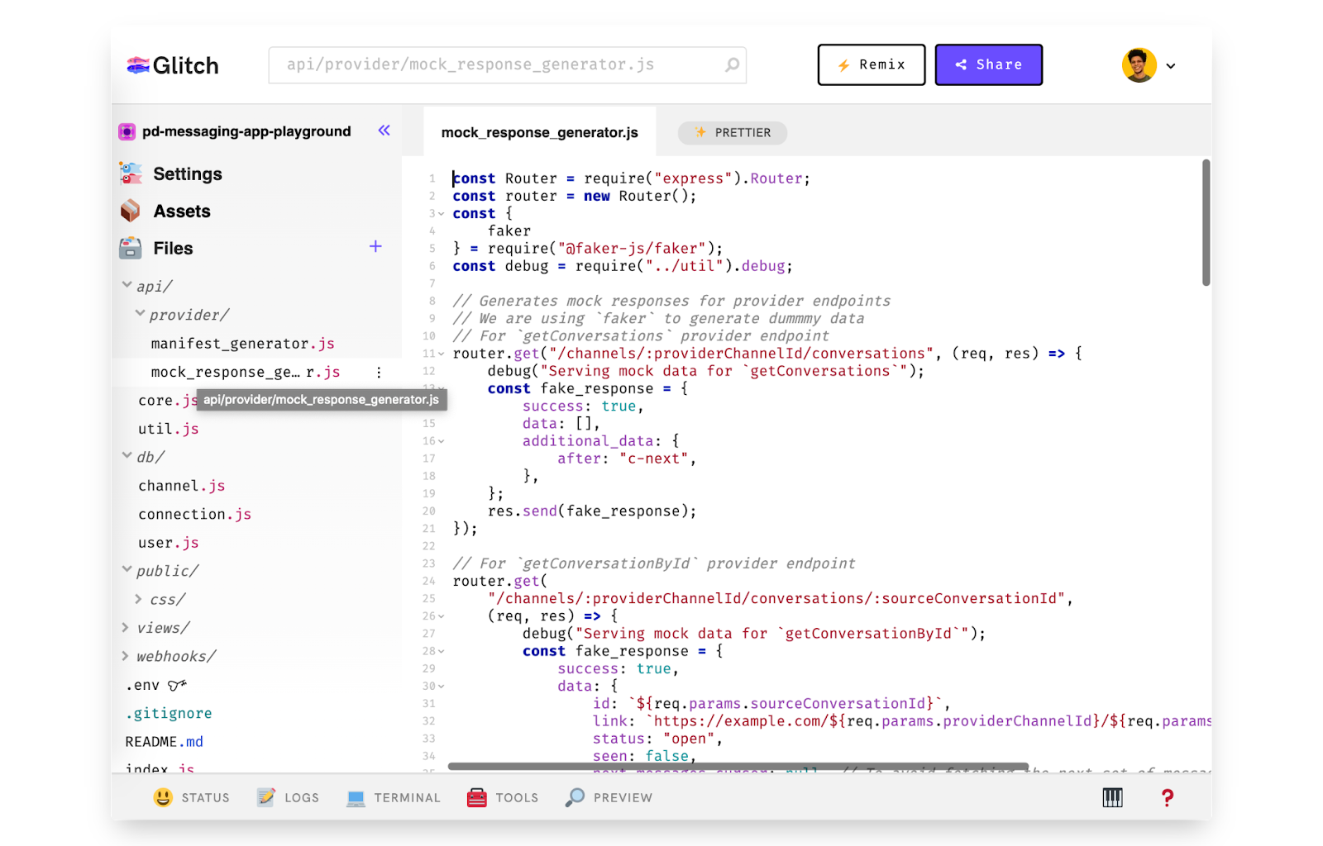Check project Status
Image resolution: width=1323 pixels, height=846 pixels.
pos(191,797)
